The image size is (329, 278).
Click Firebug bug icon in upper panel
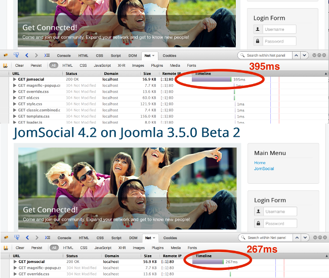coord(6,55)
